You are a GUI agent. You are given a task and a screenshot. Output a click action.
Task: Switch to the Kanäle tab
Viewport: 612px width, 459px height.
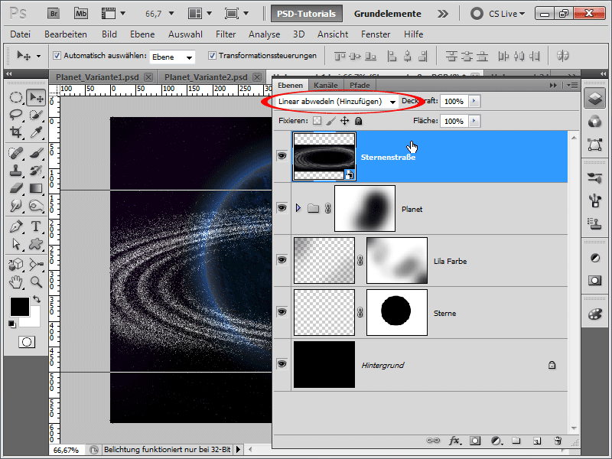(x=326, y=85)
